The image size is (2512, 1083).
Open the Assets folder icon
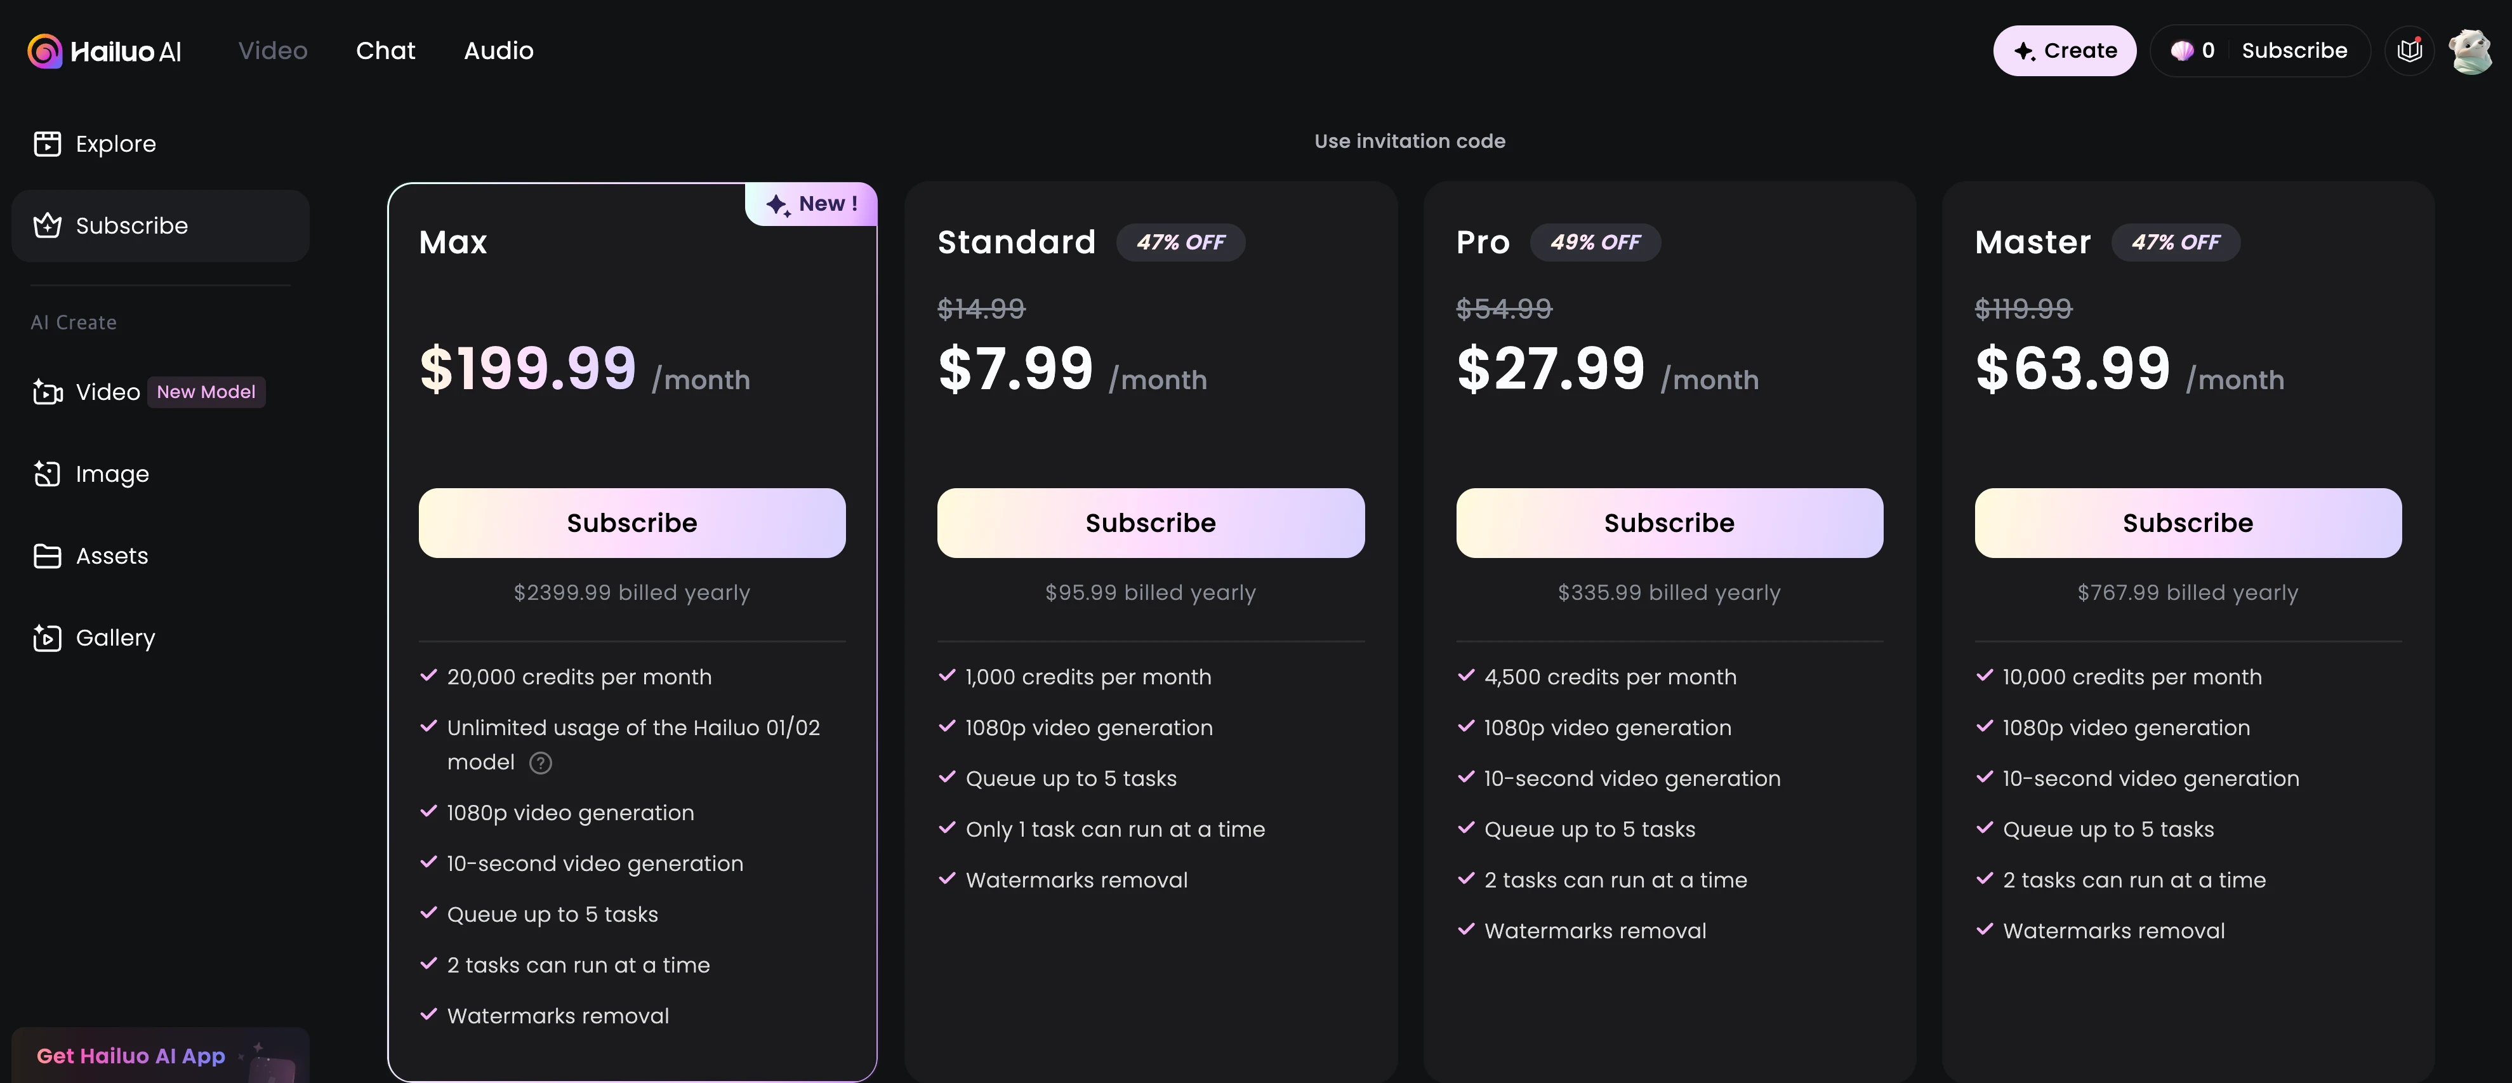[47, 555]
